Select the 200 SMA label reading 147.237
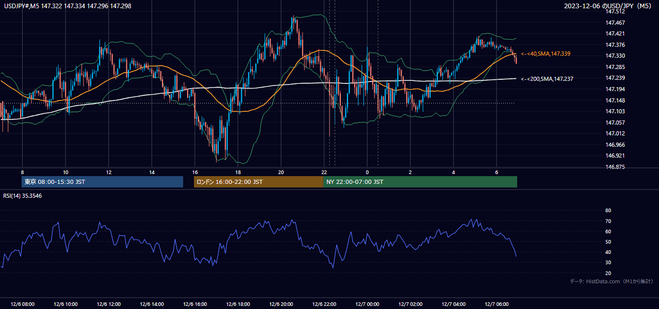Viewport: 659px width, 309px height. 547,79
